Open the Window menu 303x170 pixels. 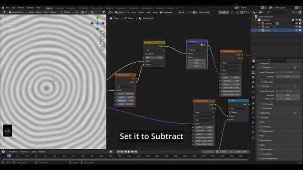[x=30, y=8]
